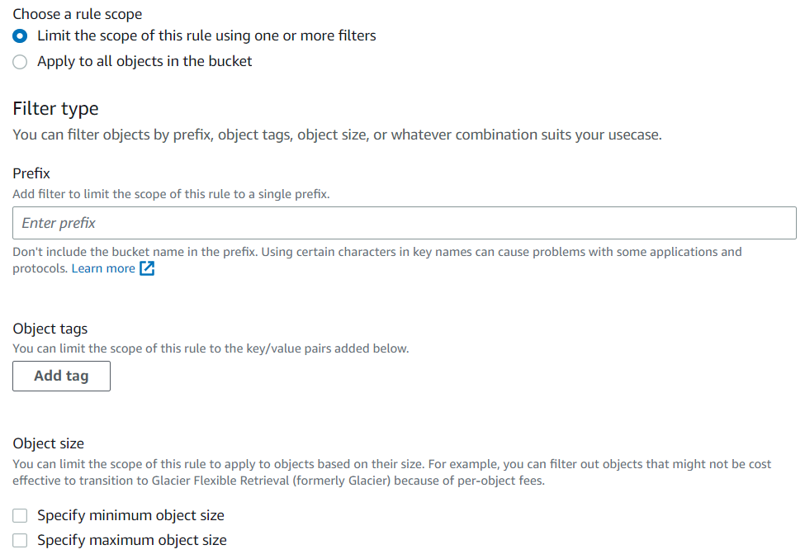This screenshot has height=559, width=805.
Task: Select the 'Apply to all objects' radio button
Action: click(20, 62)
